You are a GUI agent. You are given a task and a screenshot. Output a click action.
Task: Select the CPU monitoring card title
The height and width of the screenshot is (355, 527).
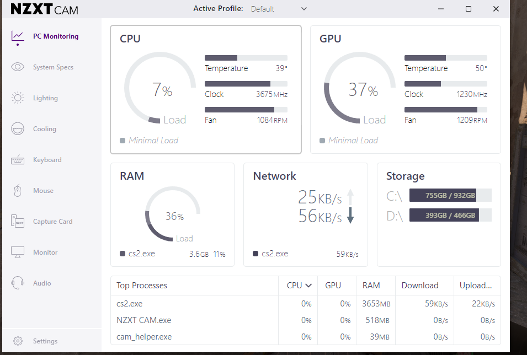click(130, 39)
